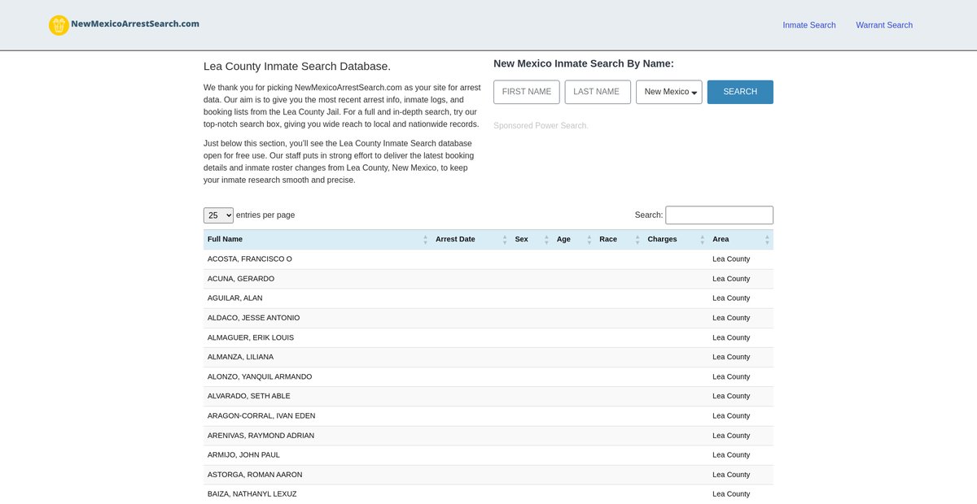Click Lea County Inmate Search Database heading
The image size is (977, 504).
point(297,67)
